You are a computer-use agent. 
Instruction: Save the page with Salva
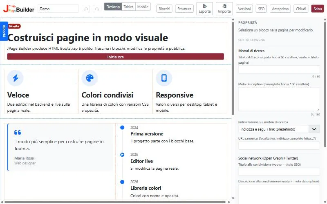click(318, 9)
